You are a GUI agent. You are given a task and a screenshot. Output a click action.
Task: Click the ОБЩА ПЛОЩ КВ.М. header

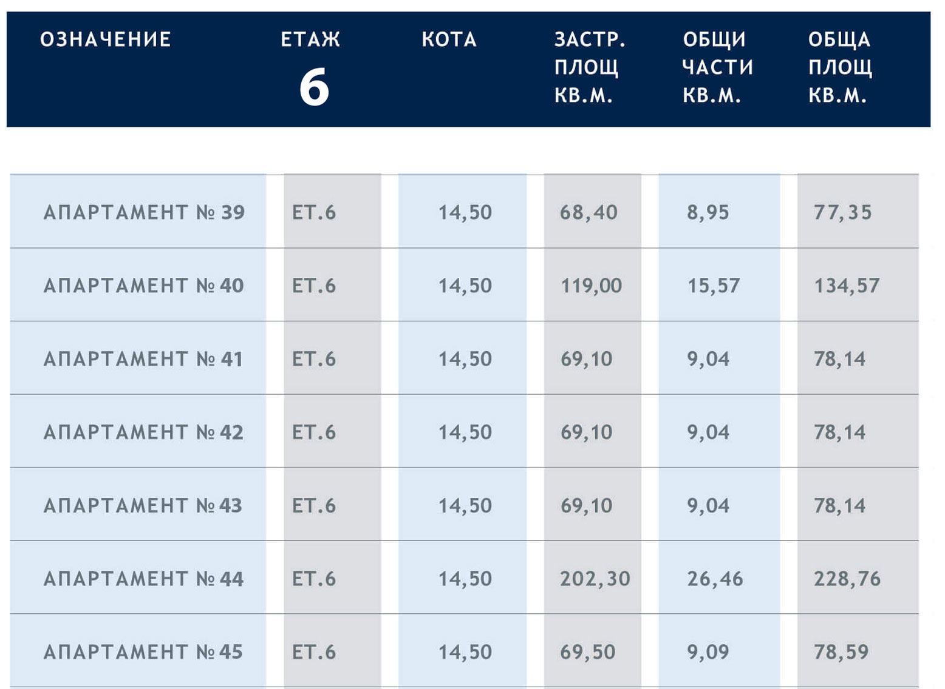pos(840,67)
